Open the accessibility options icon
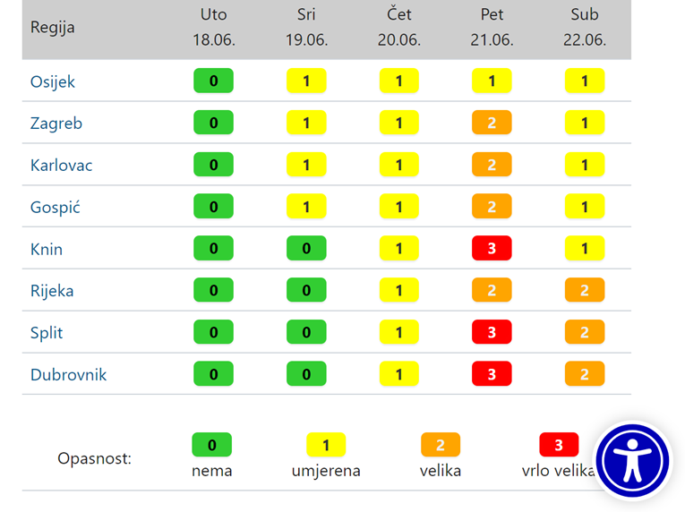 click(632, 461)
